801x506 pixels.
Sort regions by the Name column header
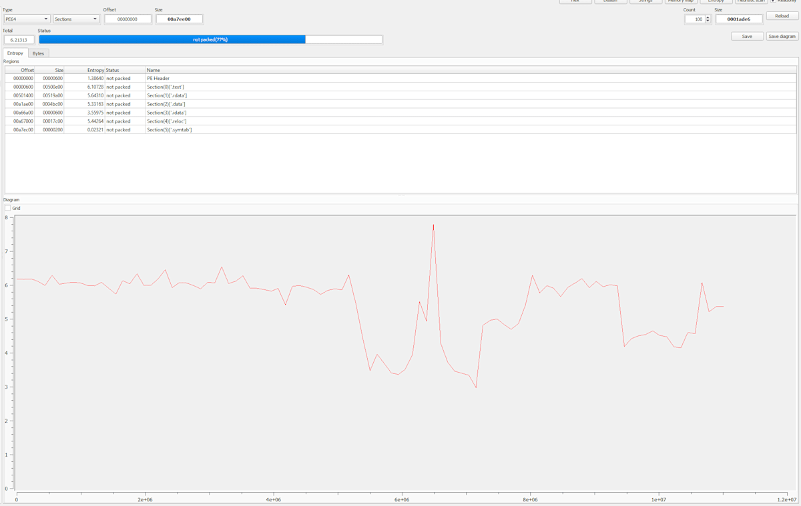click(x=471, y=70)
